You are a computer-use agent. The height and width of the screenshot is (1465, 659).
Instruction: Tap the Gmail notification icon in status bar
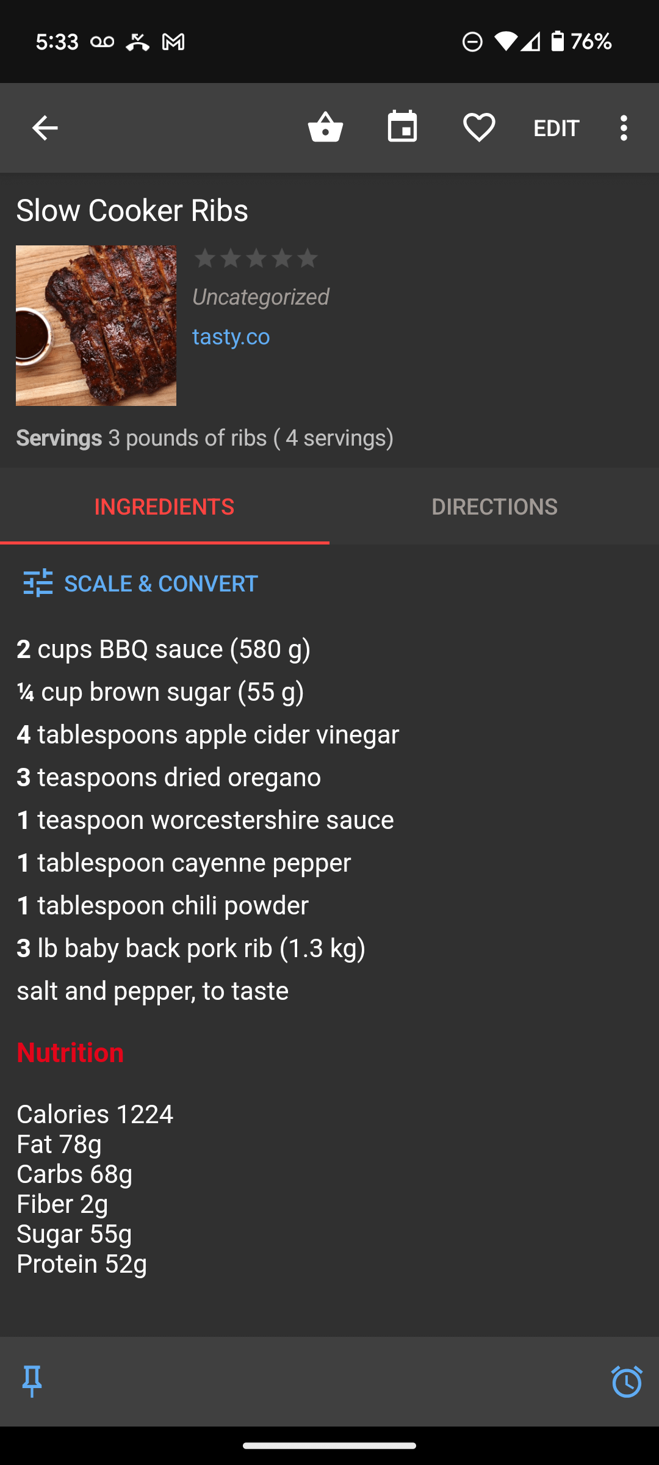173,42
